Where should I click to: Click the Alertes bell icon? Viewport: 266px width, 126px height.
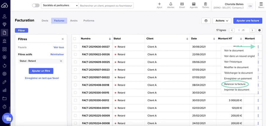[171, 4]
